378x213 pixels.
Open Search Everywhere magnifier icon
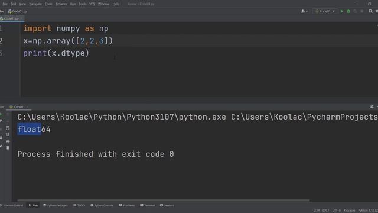coord(370,11)
